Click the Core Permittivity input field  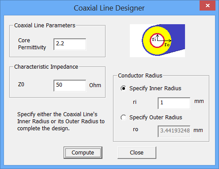point(70,44)
